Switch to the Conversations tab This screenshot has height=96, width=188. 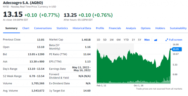(43, 28)
